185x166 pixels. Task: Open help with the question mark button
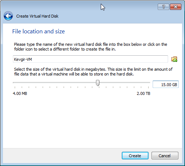pyautogui.click(x=163, y=7)
